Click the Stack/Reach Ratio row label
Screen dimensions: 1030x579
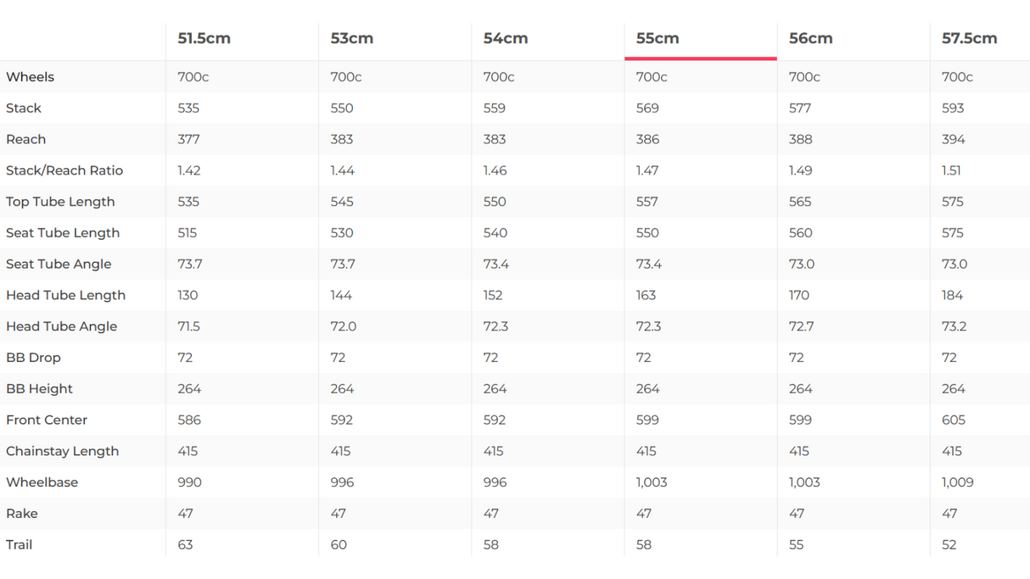coord(64,170)
